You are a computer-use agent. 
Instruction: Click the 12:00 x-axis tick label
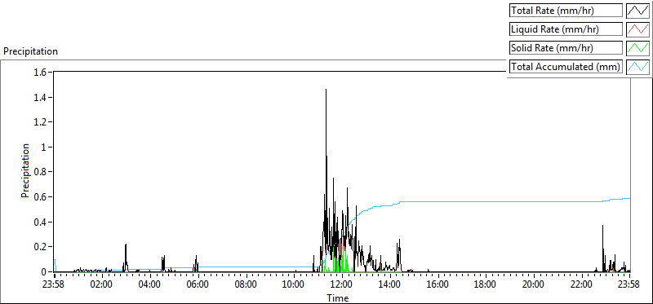[342, 285]
